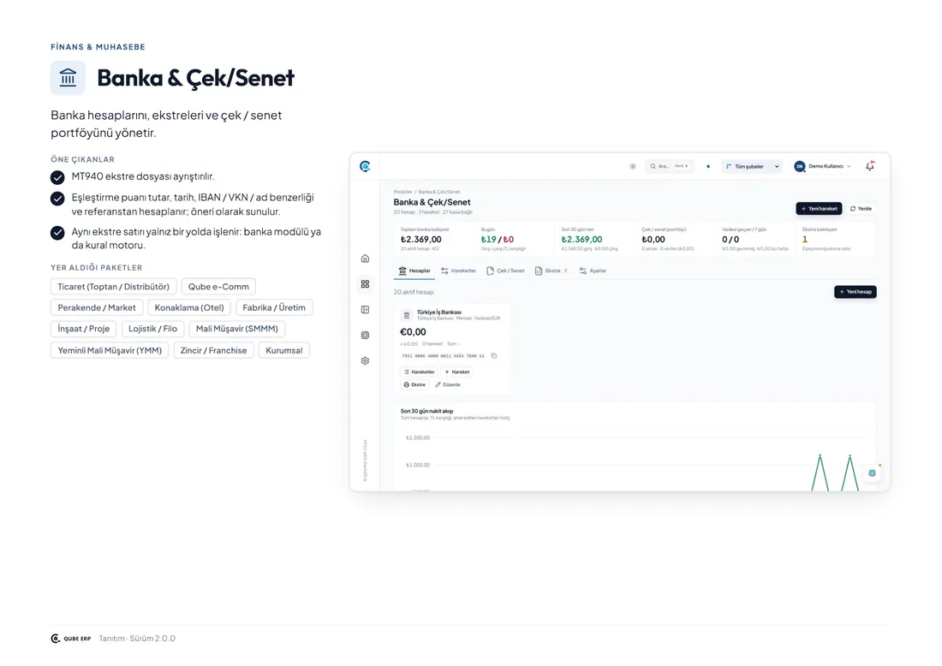Open the Tüm şubeler branch dropdown

coord(752,166)
